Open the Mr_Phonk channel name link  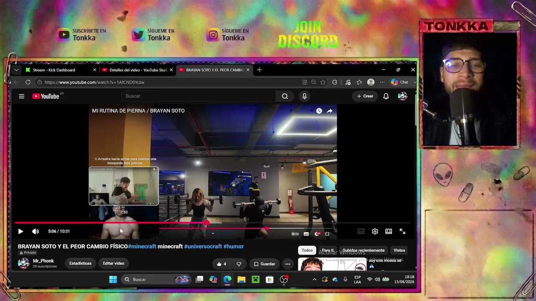click(44, 261)
